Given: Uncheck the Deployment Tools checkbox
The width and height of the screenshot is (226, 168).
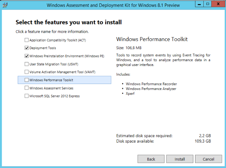Looking at the screenshot, I should (x=27, y=48).
